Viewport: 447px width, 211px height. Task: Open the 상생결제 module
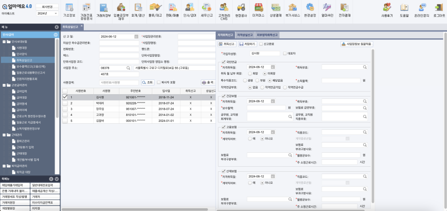(276, 11)
